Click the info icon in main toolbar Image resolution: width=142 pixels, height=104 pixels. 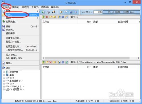coord(66,12)
